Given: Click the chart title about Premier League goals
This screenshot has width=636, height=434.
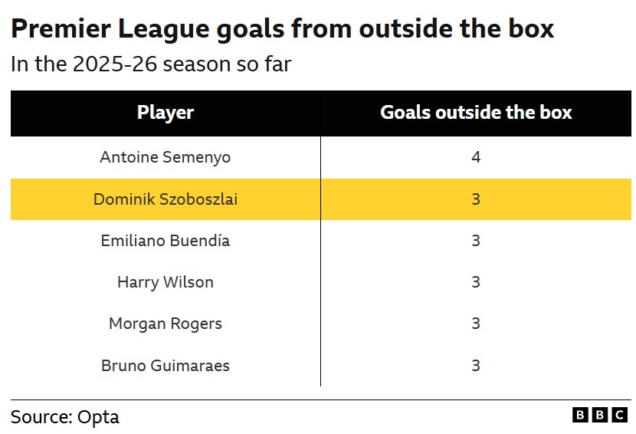Looking at the screenshot, I should pyautogui.click(x=282, y=29).
